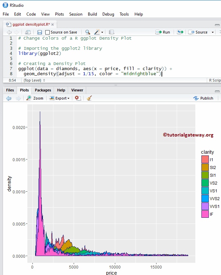Re-run the previous code region
The image size is (221, 275).
pyautogui.click(x=180, y=32)
